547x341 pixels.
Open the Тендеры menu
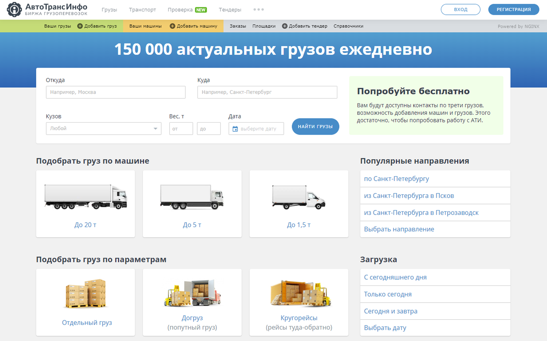(x=230, y=10)
